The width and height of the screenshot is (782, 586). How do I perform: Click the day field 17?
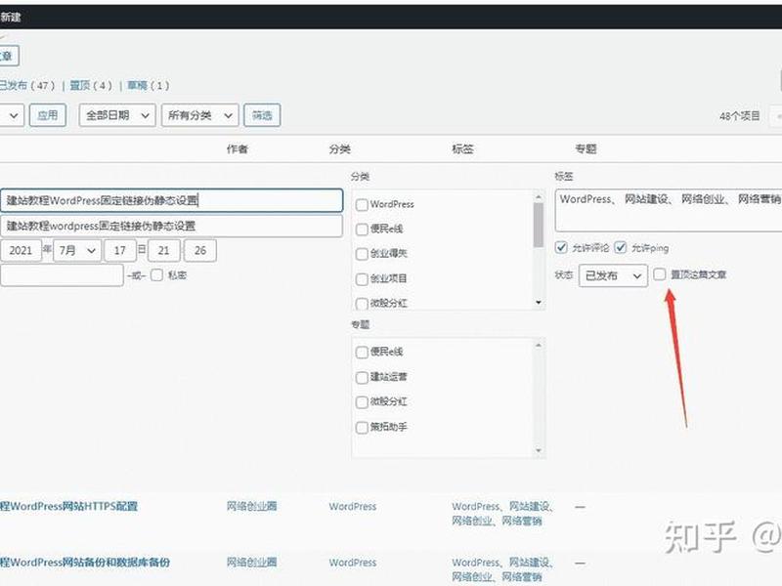coord(119,250)
